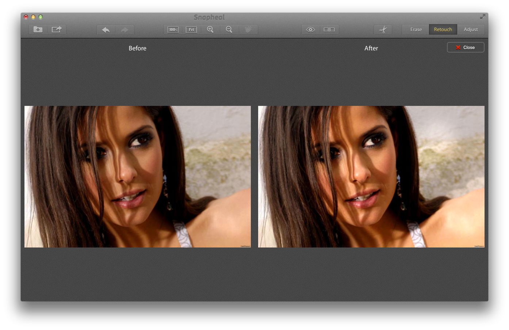
Task: Click the open image folder icon
Action: point(38,30)
